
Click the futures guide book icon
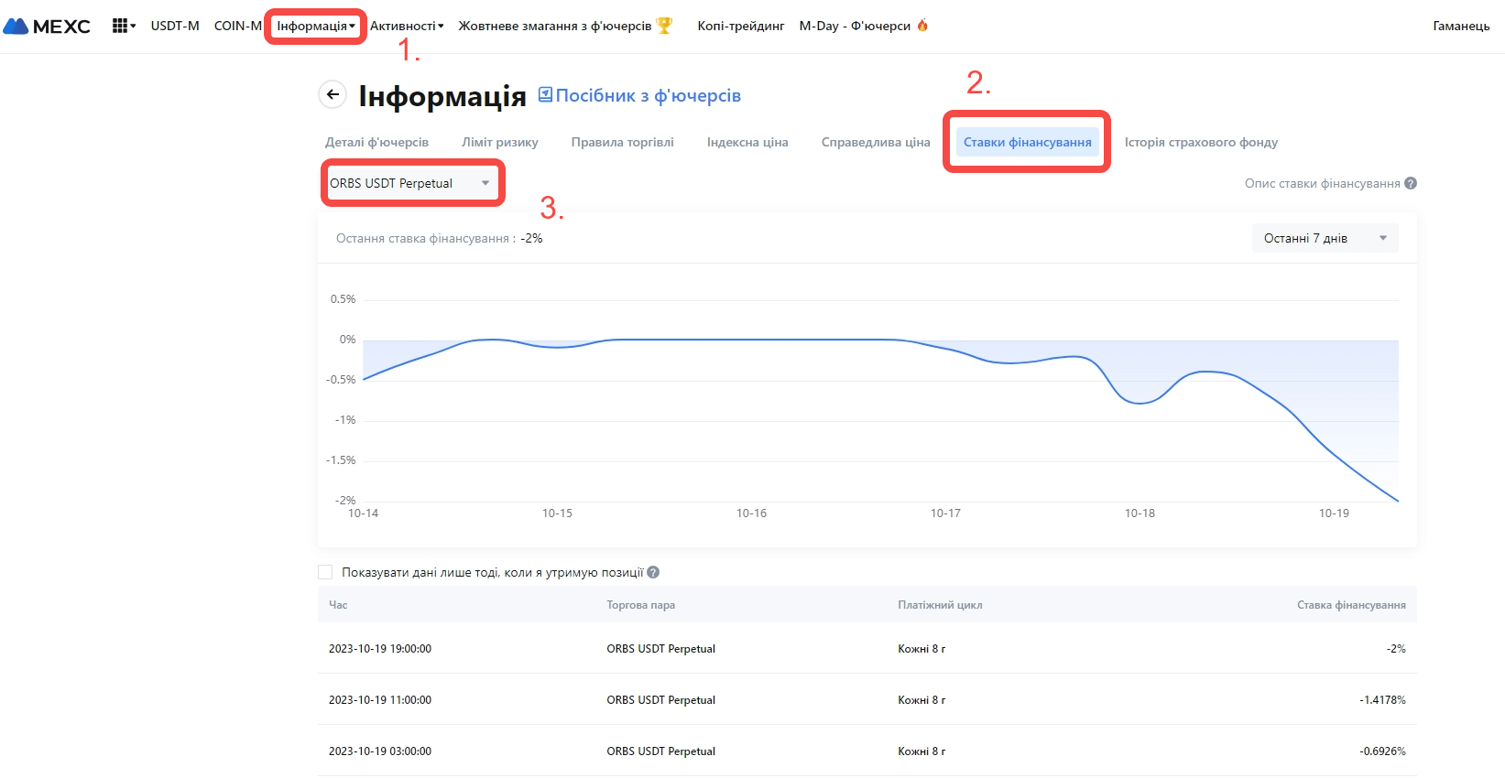[x=545, y=94]
